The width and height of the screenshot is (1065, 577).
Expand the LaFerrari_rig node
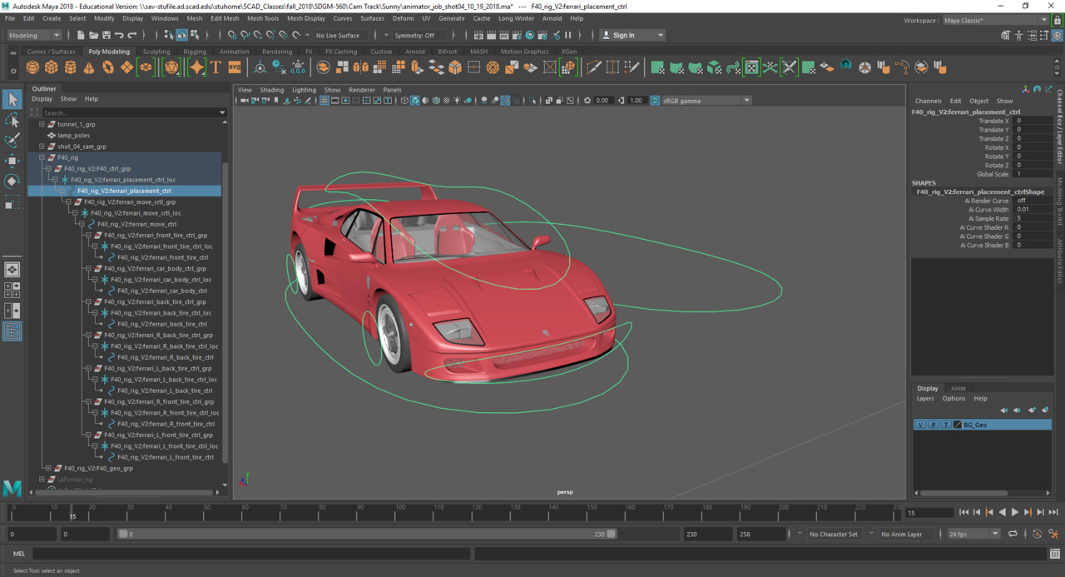(x=42, y=480)
